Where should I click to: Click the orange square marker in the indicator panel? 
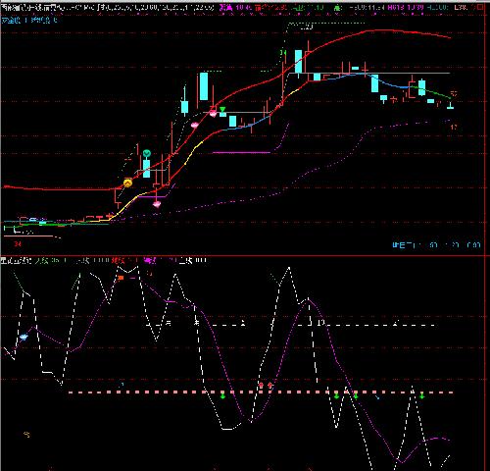click(x=121, y=278)
